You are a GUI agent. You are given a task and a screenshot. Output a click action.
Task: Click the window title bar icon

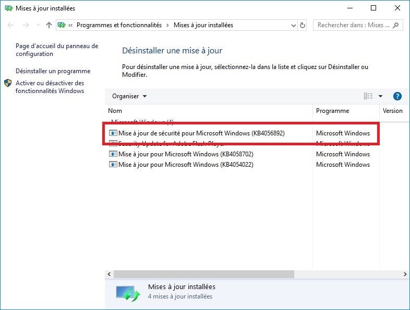pos(9,8)
